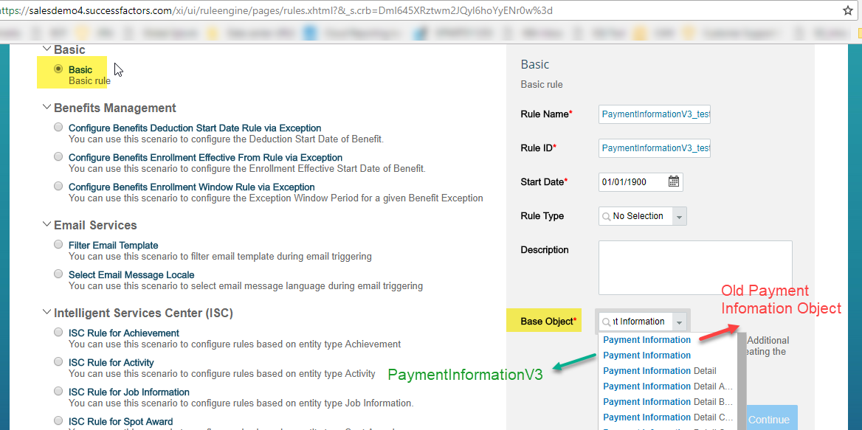Screen dimensions: 862x430
Task: Choose Configure Benefits Deduction Start Date Rule
Action: click(x=58, y=128)
